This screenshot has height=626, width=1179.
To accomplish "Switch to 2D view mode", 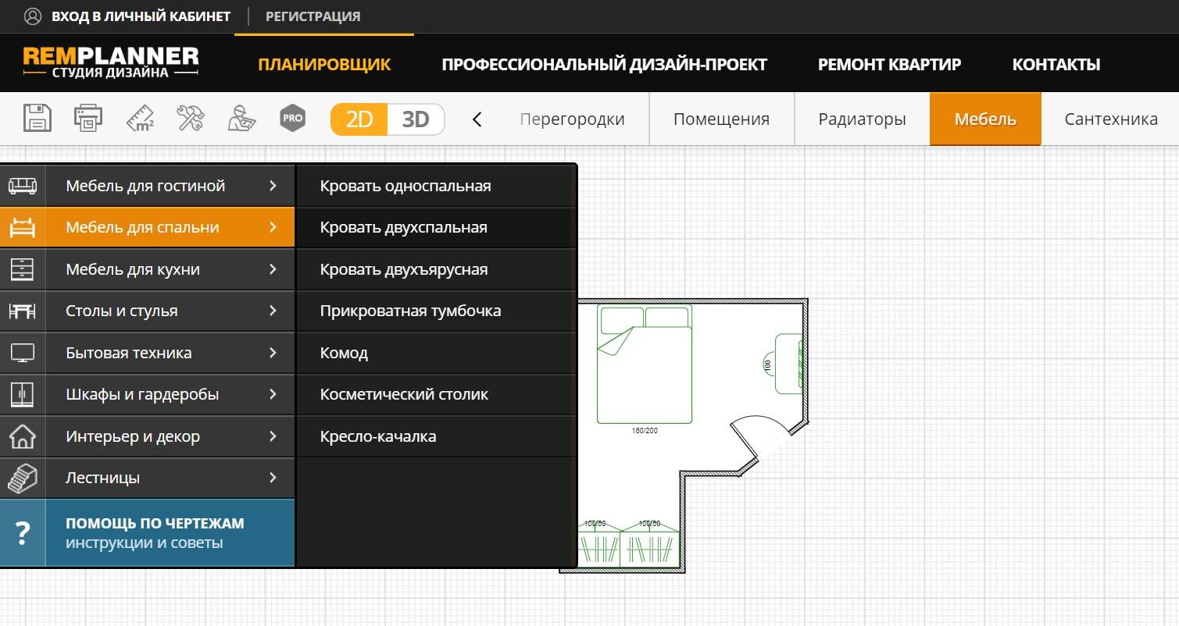I will 359,119.
